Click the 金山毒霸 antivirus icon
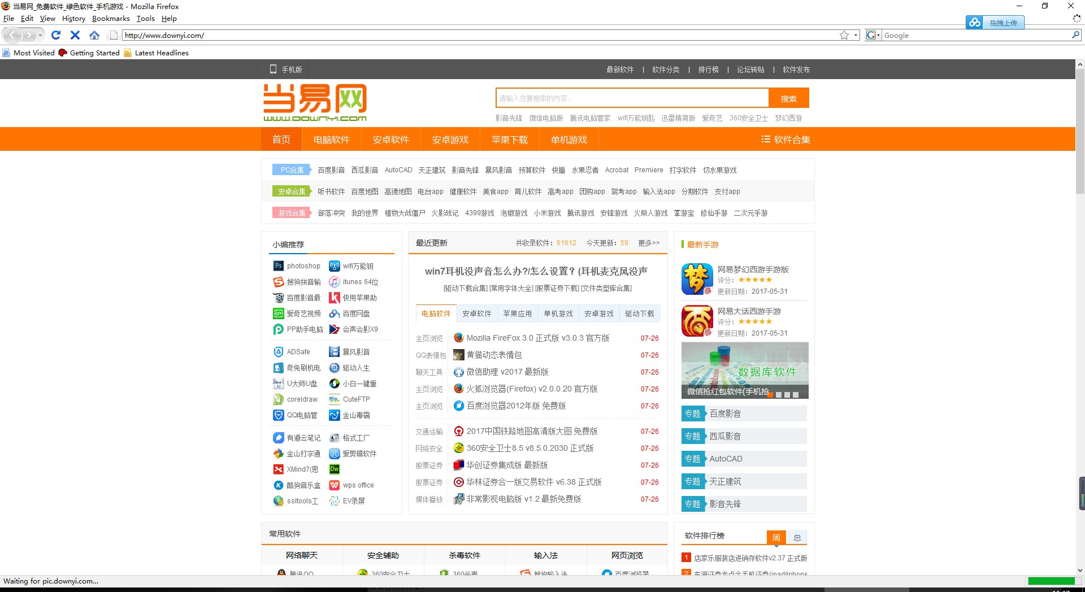Screen dimensions: 1085x592 (335, 415)
